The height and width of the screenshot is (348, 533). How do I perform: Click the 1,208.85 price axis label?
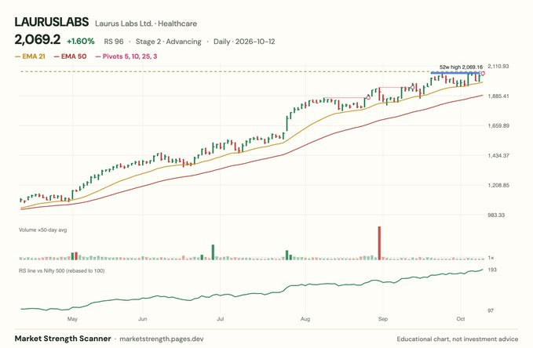click(x=498, y=186)
